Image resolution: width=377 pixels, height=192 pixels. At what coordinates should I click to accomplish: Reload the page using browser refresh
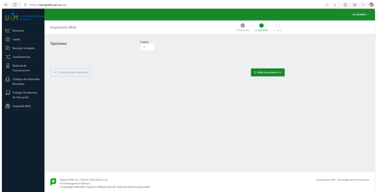(x=15, y=5)
